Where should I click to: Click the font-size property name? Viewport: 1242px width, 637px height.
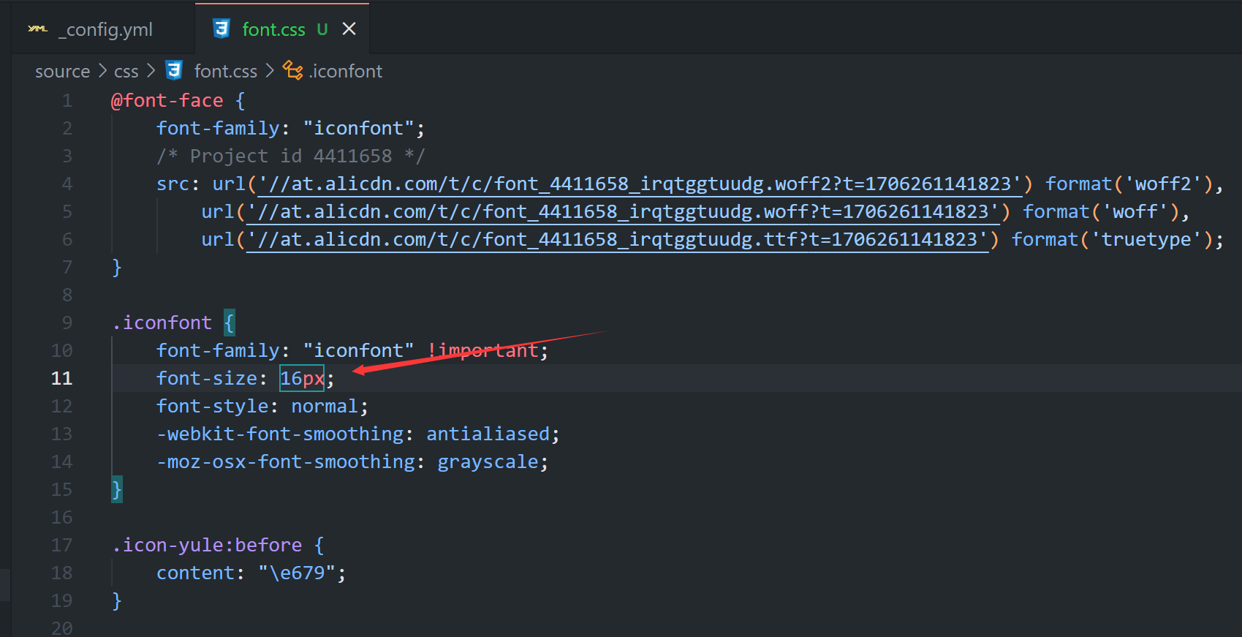207,378
